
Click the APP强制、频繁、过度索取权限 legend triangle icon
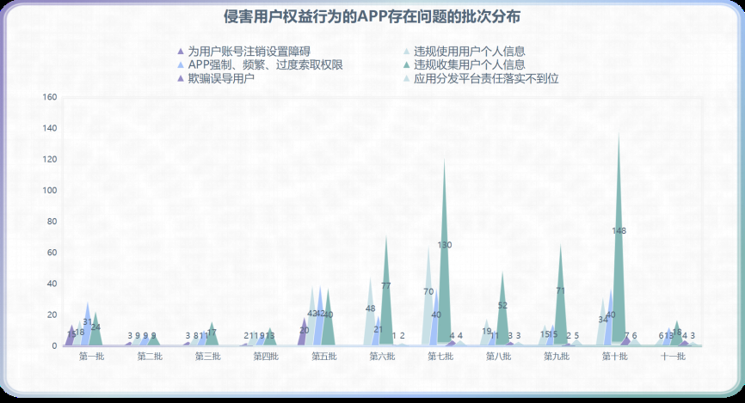(180, 65)
